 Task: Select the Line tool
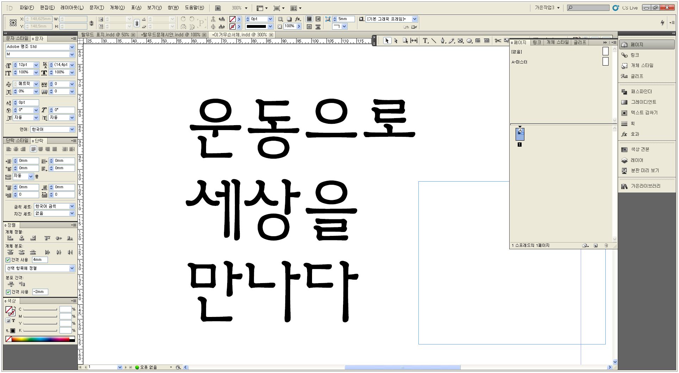point(434,41)
